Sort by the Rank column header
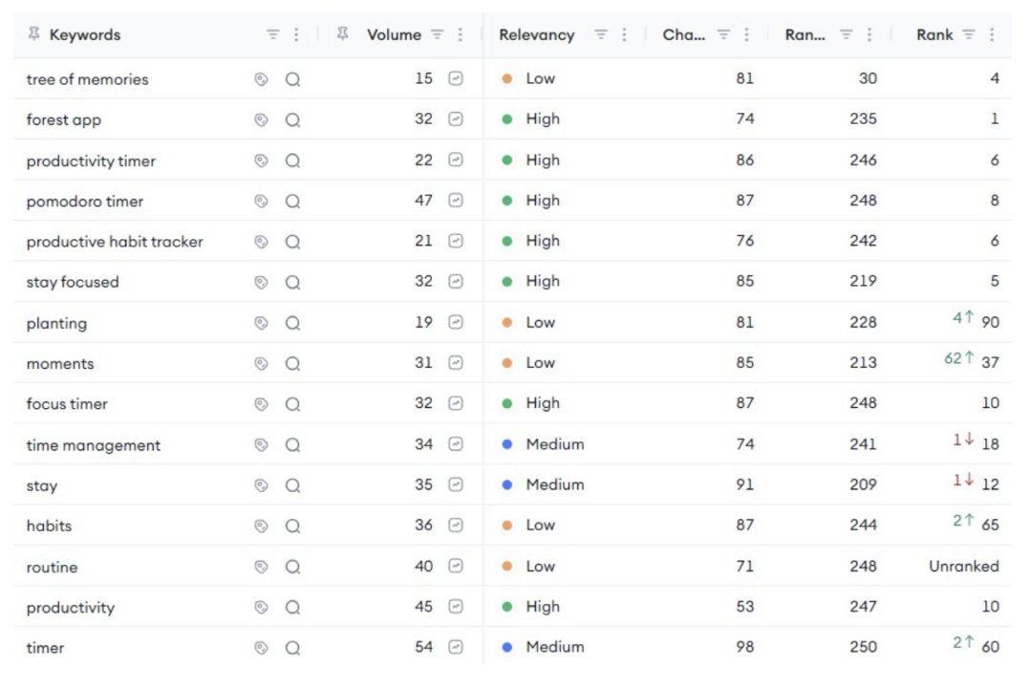 (934, 34)
